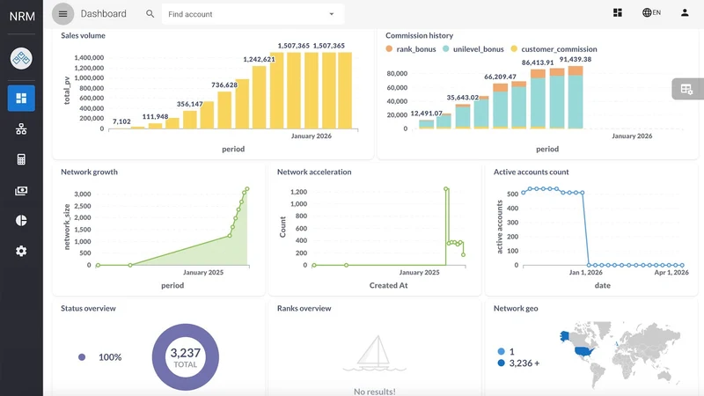Open the user profile icon
704x396 pixels.
[685, 12]
